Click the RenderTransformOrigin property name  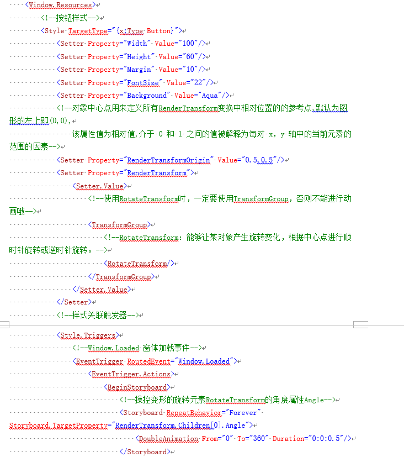[x=168, y=160]
